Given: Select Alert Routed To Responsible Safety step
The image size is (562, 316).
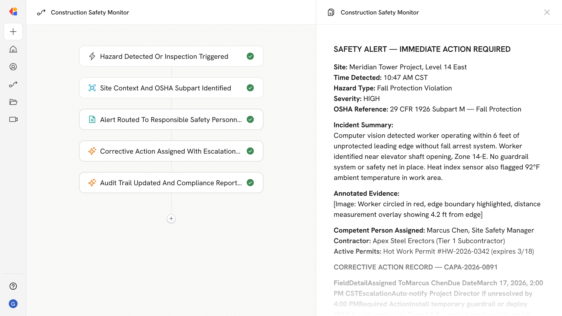Looking at the screenshot, I should tap(171, 120).
